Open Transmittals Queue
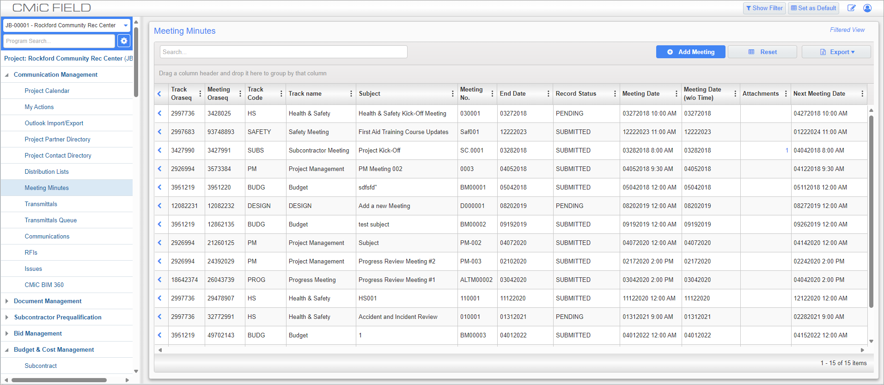The image size is (884, 385). pyautogui.click(x=51, y=220)
